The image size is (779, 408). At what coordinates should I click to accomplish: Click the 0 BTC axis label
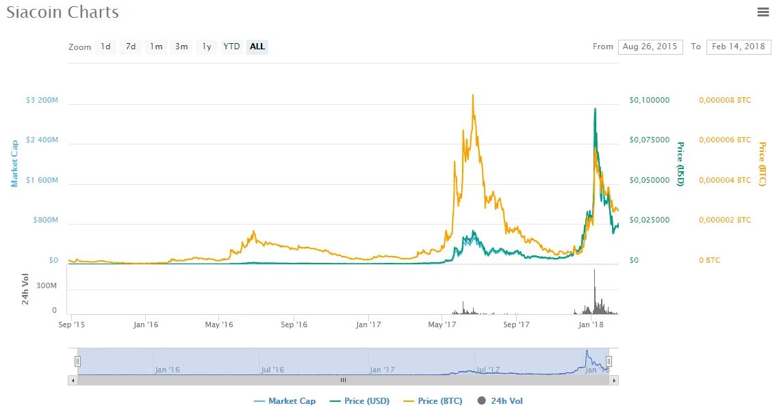tap(709, 260)
